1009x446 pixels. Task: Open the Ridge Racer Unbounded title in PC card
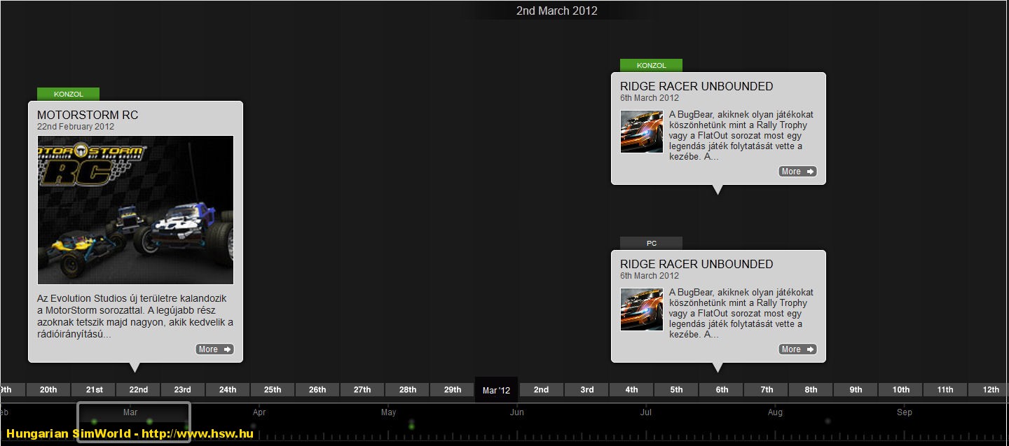696,264
